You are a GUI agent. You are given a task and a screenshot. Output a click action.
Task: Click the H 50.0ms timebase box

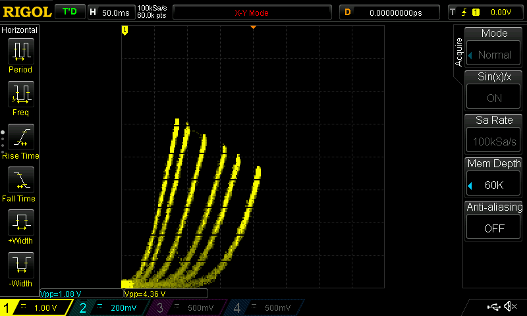click(111, 13)
